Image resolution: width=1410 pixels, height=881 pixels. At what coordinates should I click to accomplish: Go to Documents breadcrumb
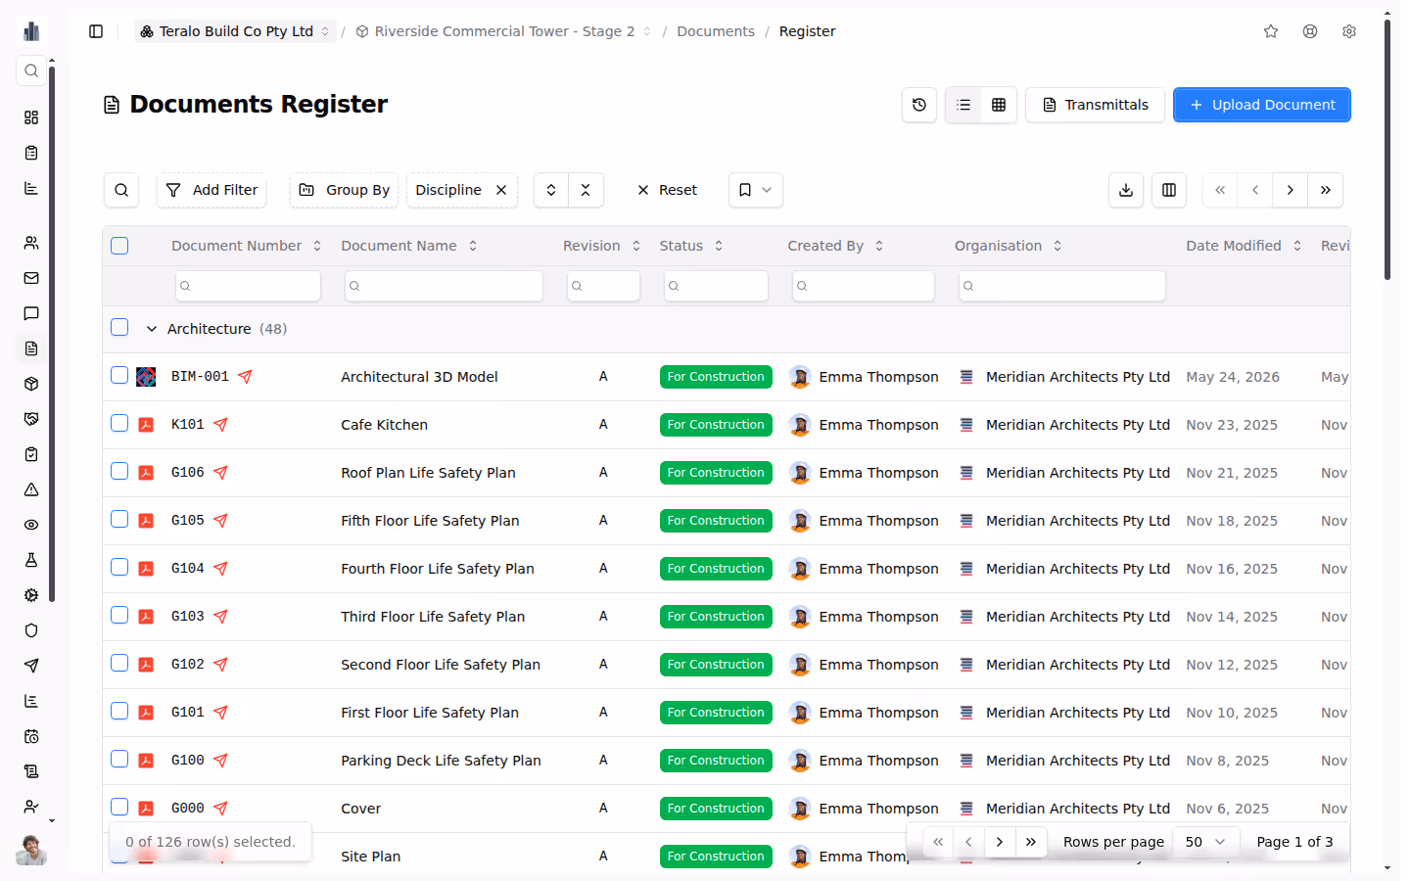(x=716, y=31)
